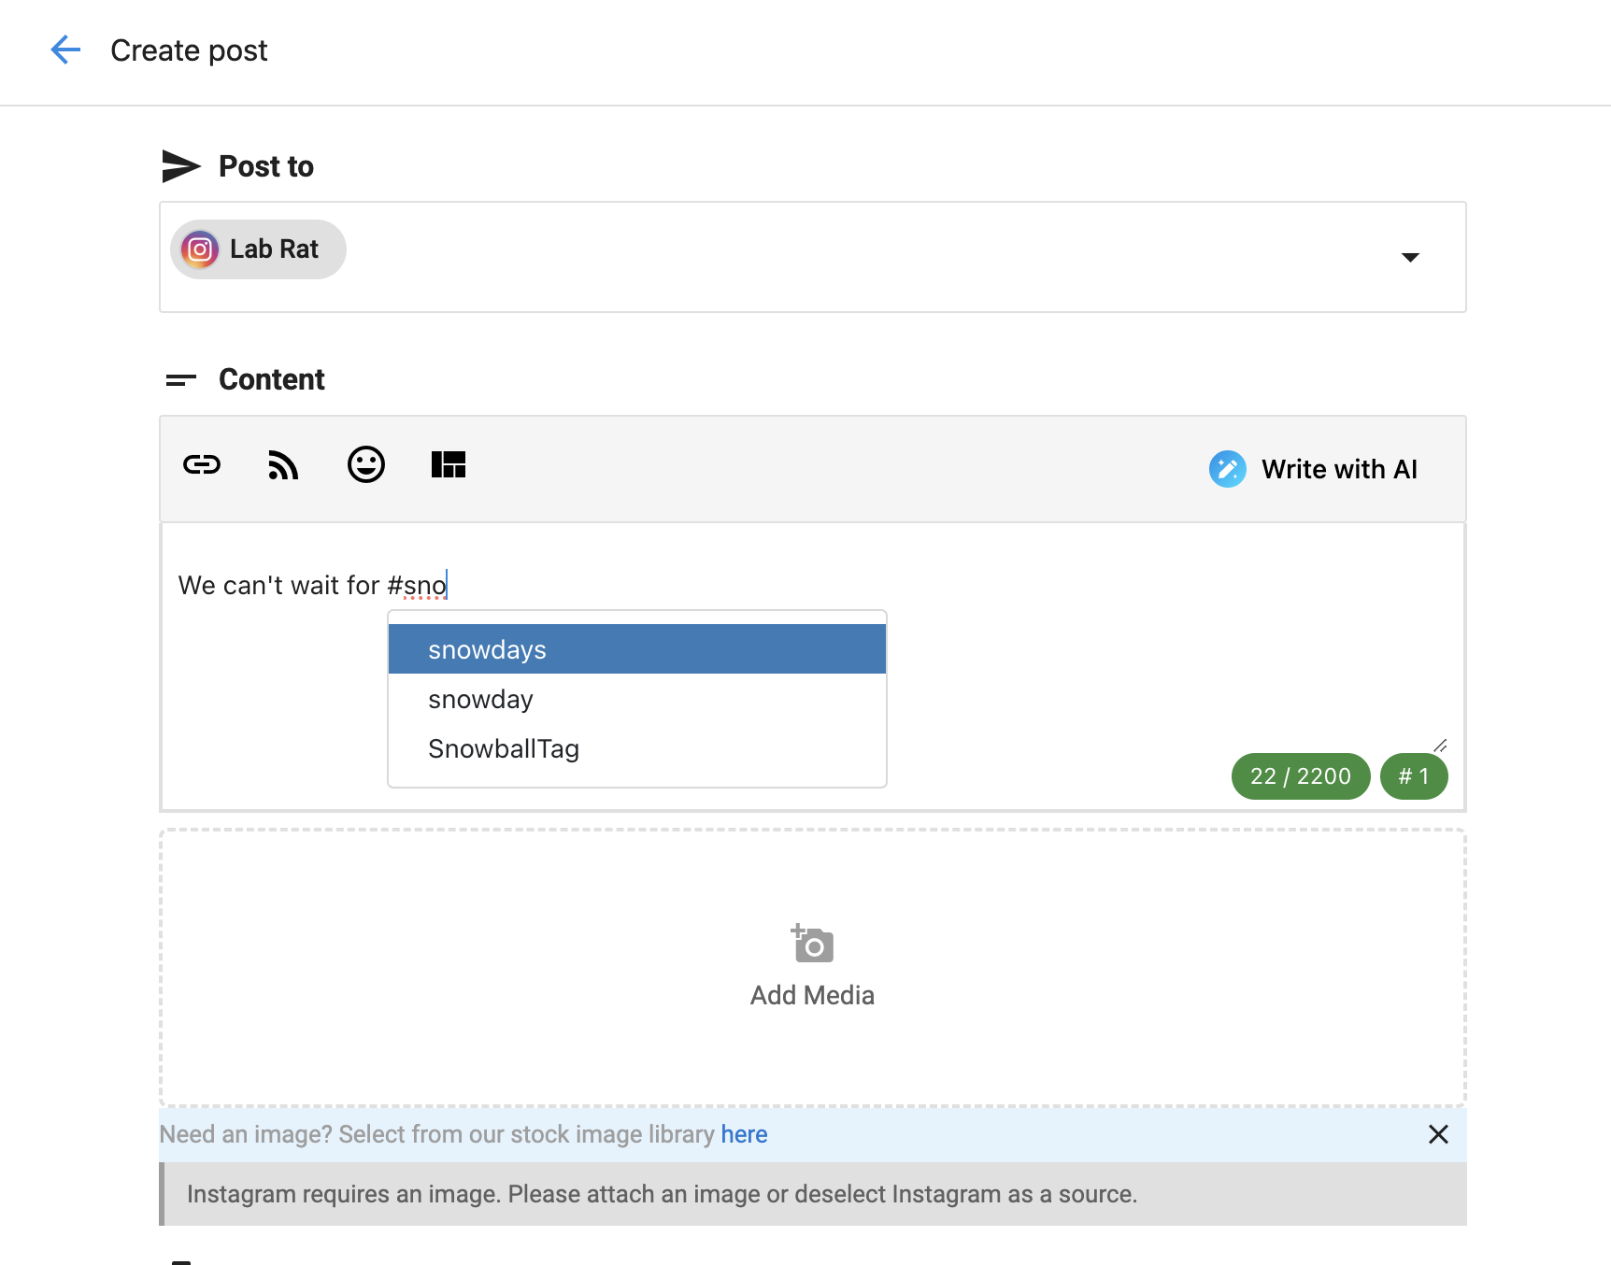Open the emoji picker smiley icon
The image size is (1611, 1265).
coord(365,464)
